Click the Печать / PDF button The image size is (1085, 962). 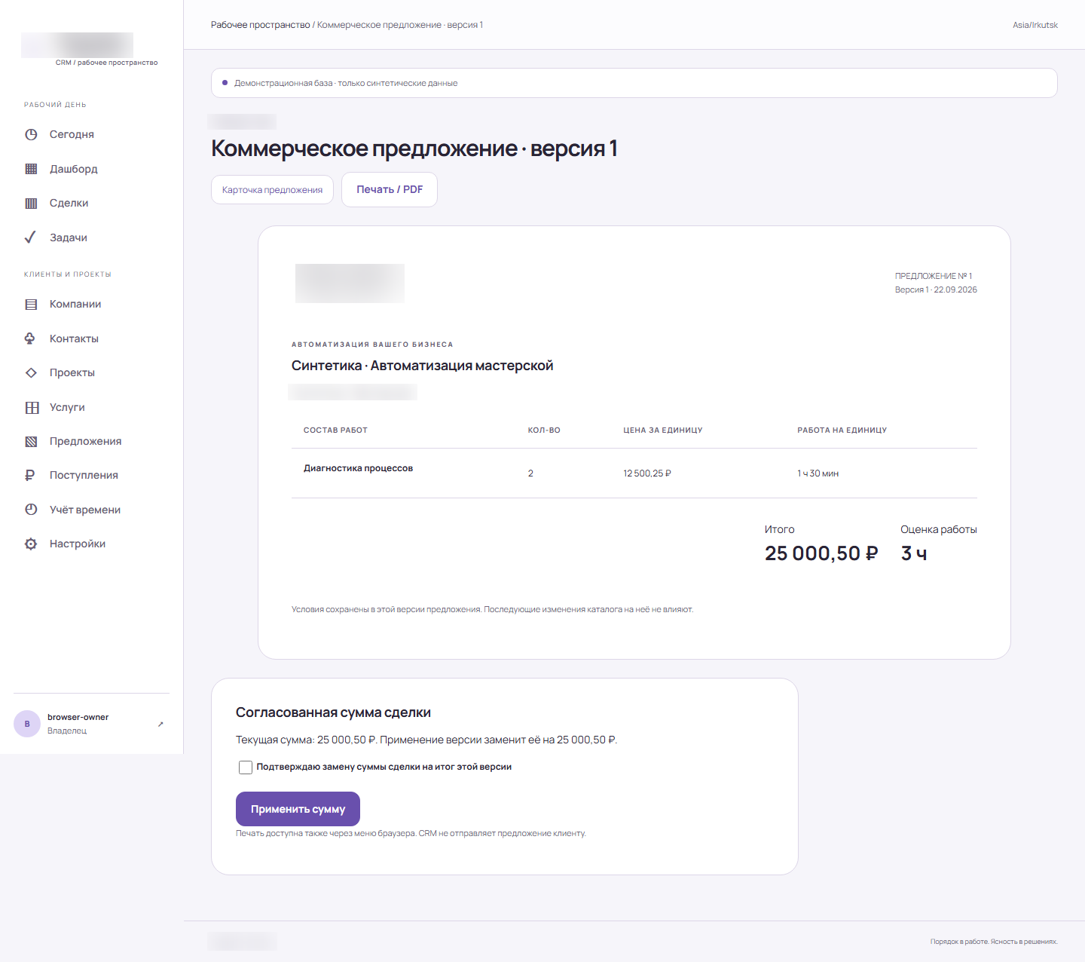click(390, 189)
